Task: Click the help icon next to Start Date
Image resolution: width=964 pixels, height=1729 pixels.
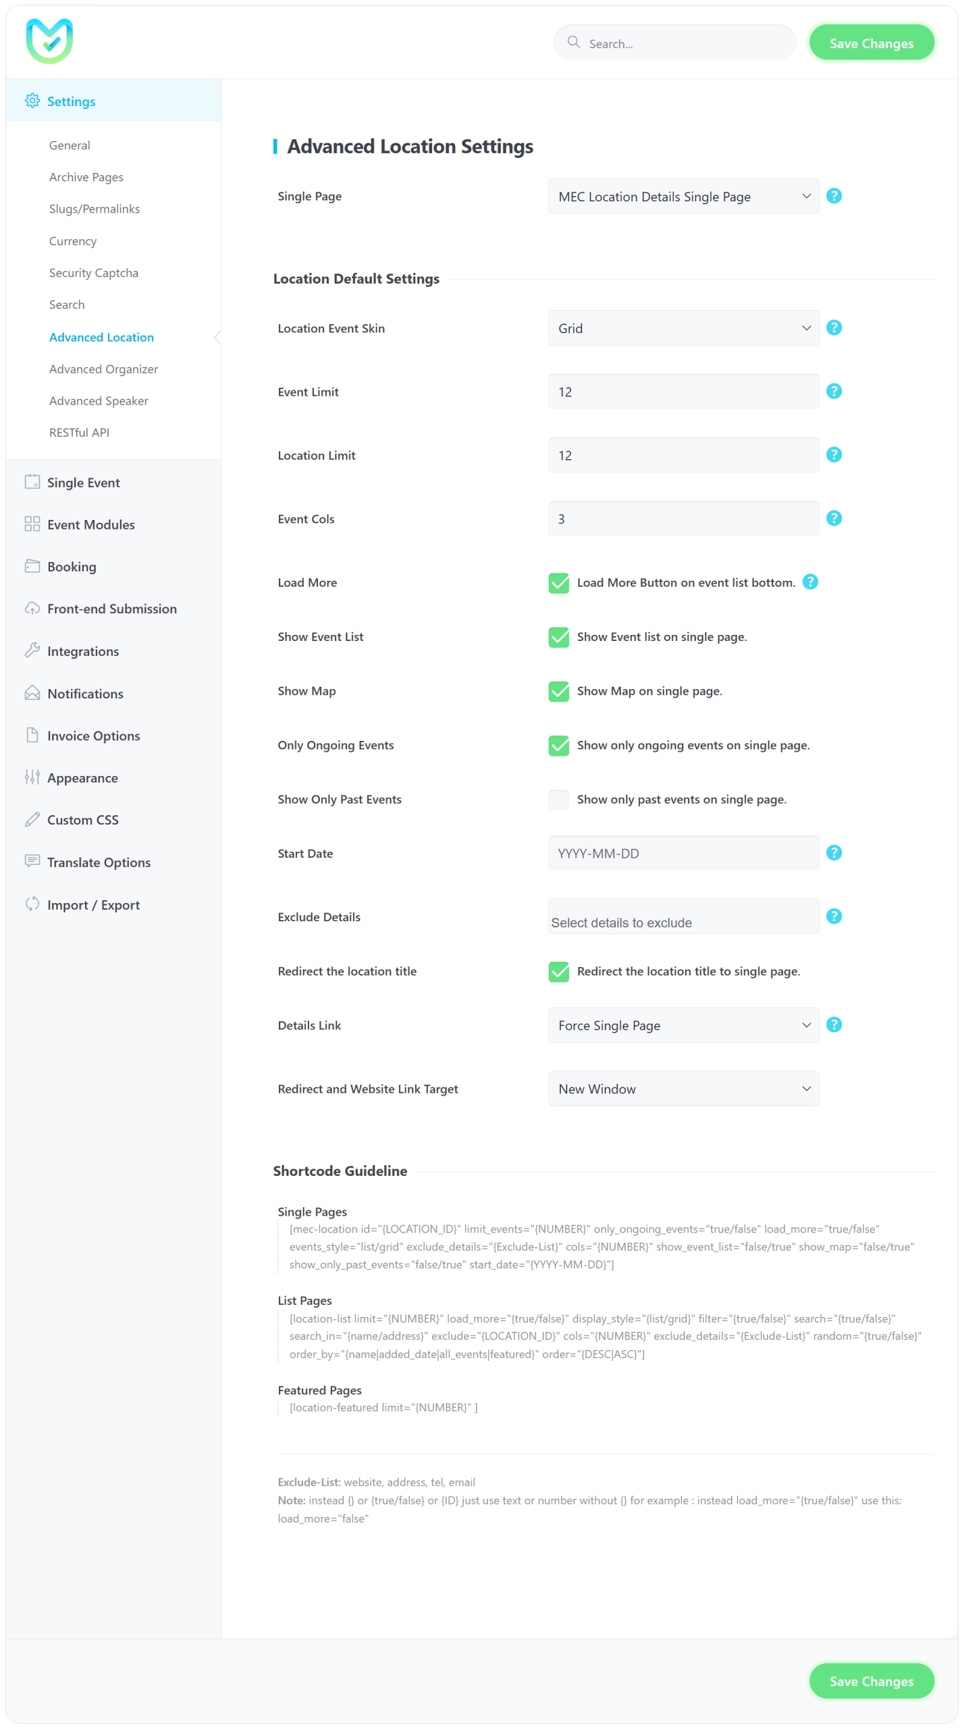Action: point(834,853)
